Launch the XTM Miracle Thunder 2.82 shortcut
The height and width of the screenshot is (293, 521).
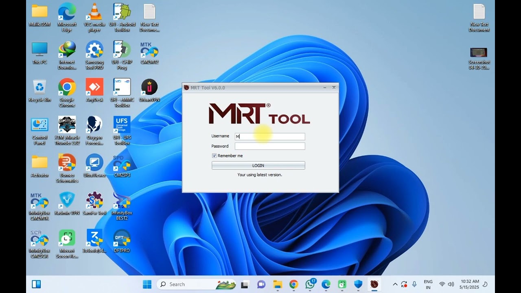click(x=67, y=131)
